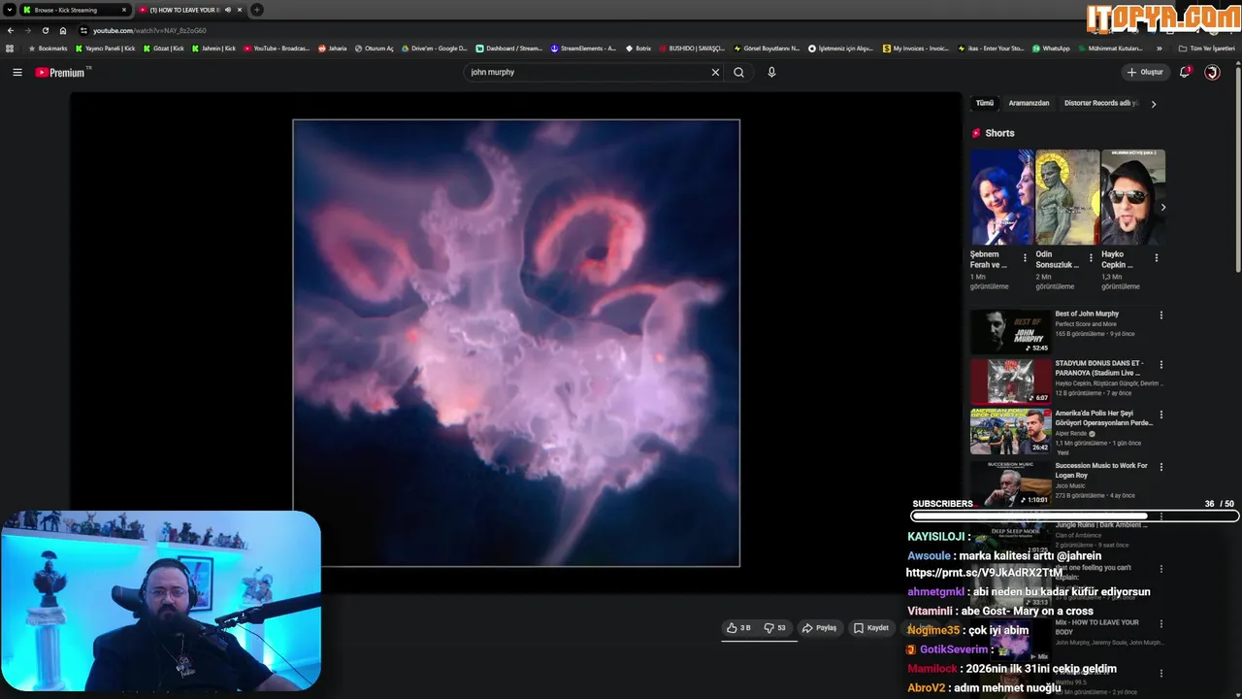Close the Browse - Kick Streaming tab

124,10
